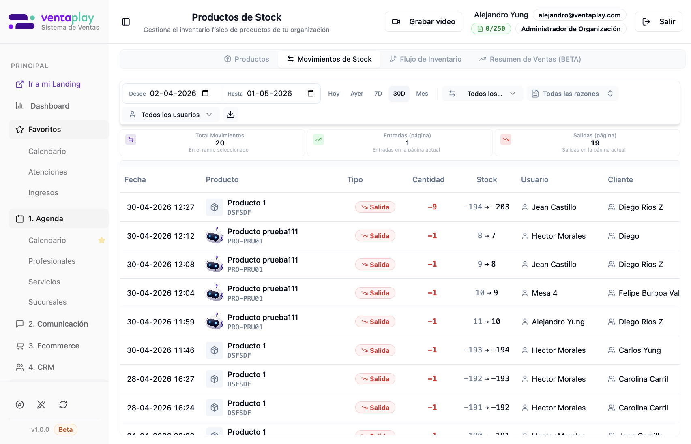Click client icon next to Carlos Yung
This screenshot has height=444, width=691.
click(612, 350)
